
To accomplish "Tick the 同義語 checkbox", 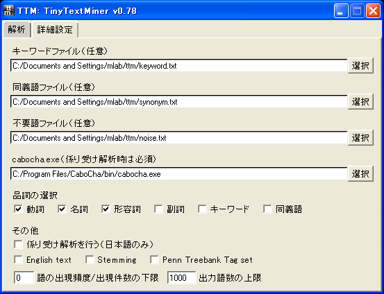I will pyautogui.click(x=267, y=209).
